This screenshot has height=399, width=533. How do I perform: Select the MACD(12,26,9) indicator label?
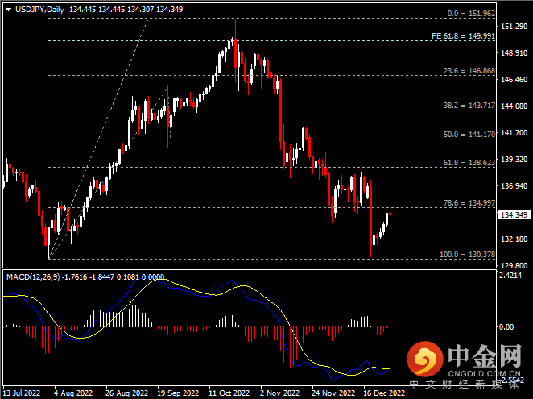click(37, 276)
